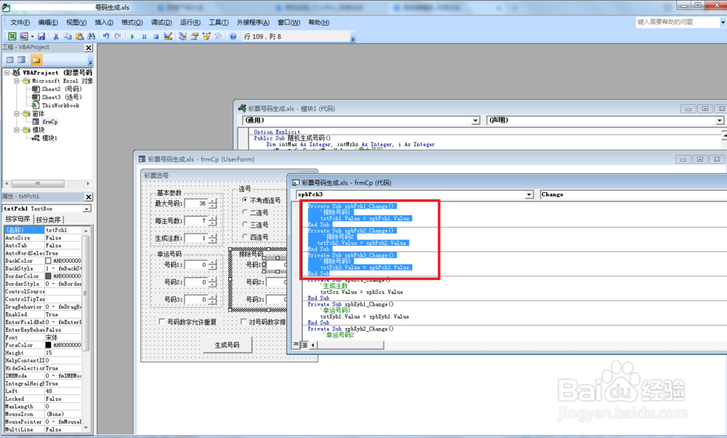Save the project with the floppy disk icon

coord(41,36)
